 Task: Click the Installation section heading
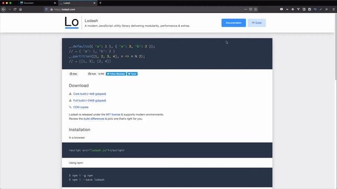(x=80, y=130)
